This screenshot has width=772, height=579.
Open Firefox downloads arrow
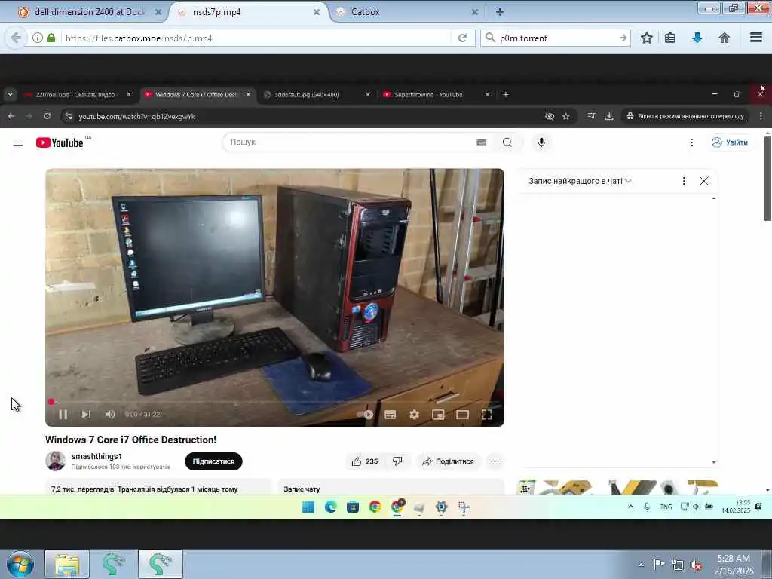tap(697, 38)
